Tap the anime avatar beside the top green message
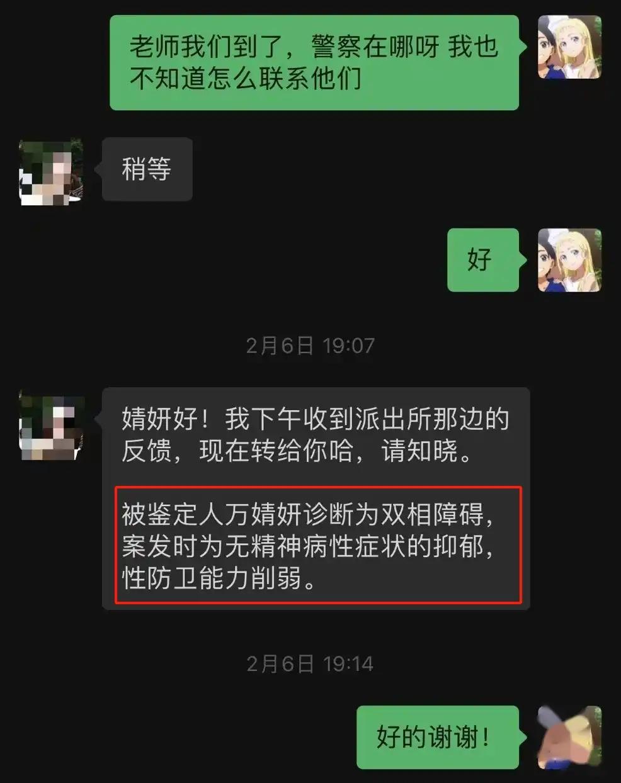The image size is (621, 783). point(569,47)
